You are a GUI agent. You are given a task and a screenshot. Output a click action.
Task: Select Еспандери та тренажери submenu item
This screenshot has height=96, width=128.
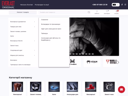(x=51, y=24)
